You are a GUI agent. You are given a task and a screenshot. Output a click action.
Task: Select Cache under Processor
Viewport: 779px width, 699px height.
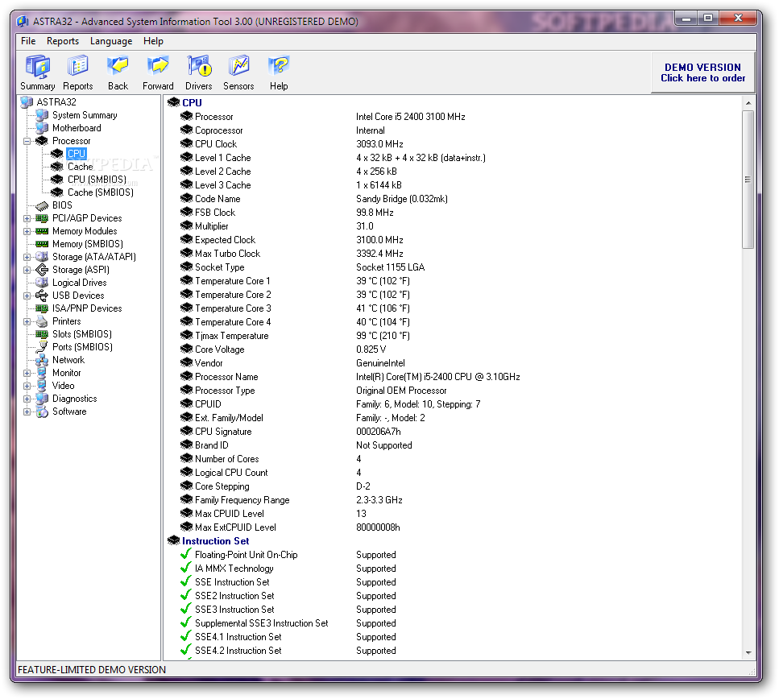pos(80,167)
